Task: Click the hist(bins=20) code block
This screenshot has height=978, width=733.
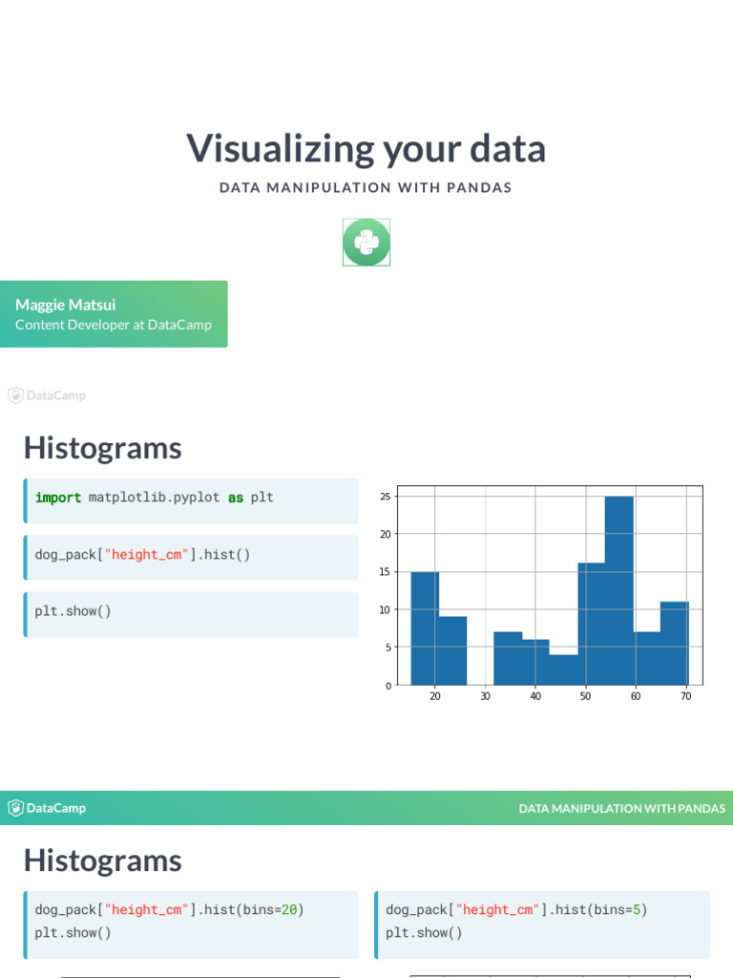Action: 191,922
